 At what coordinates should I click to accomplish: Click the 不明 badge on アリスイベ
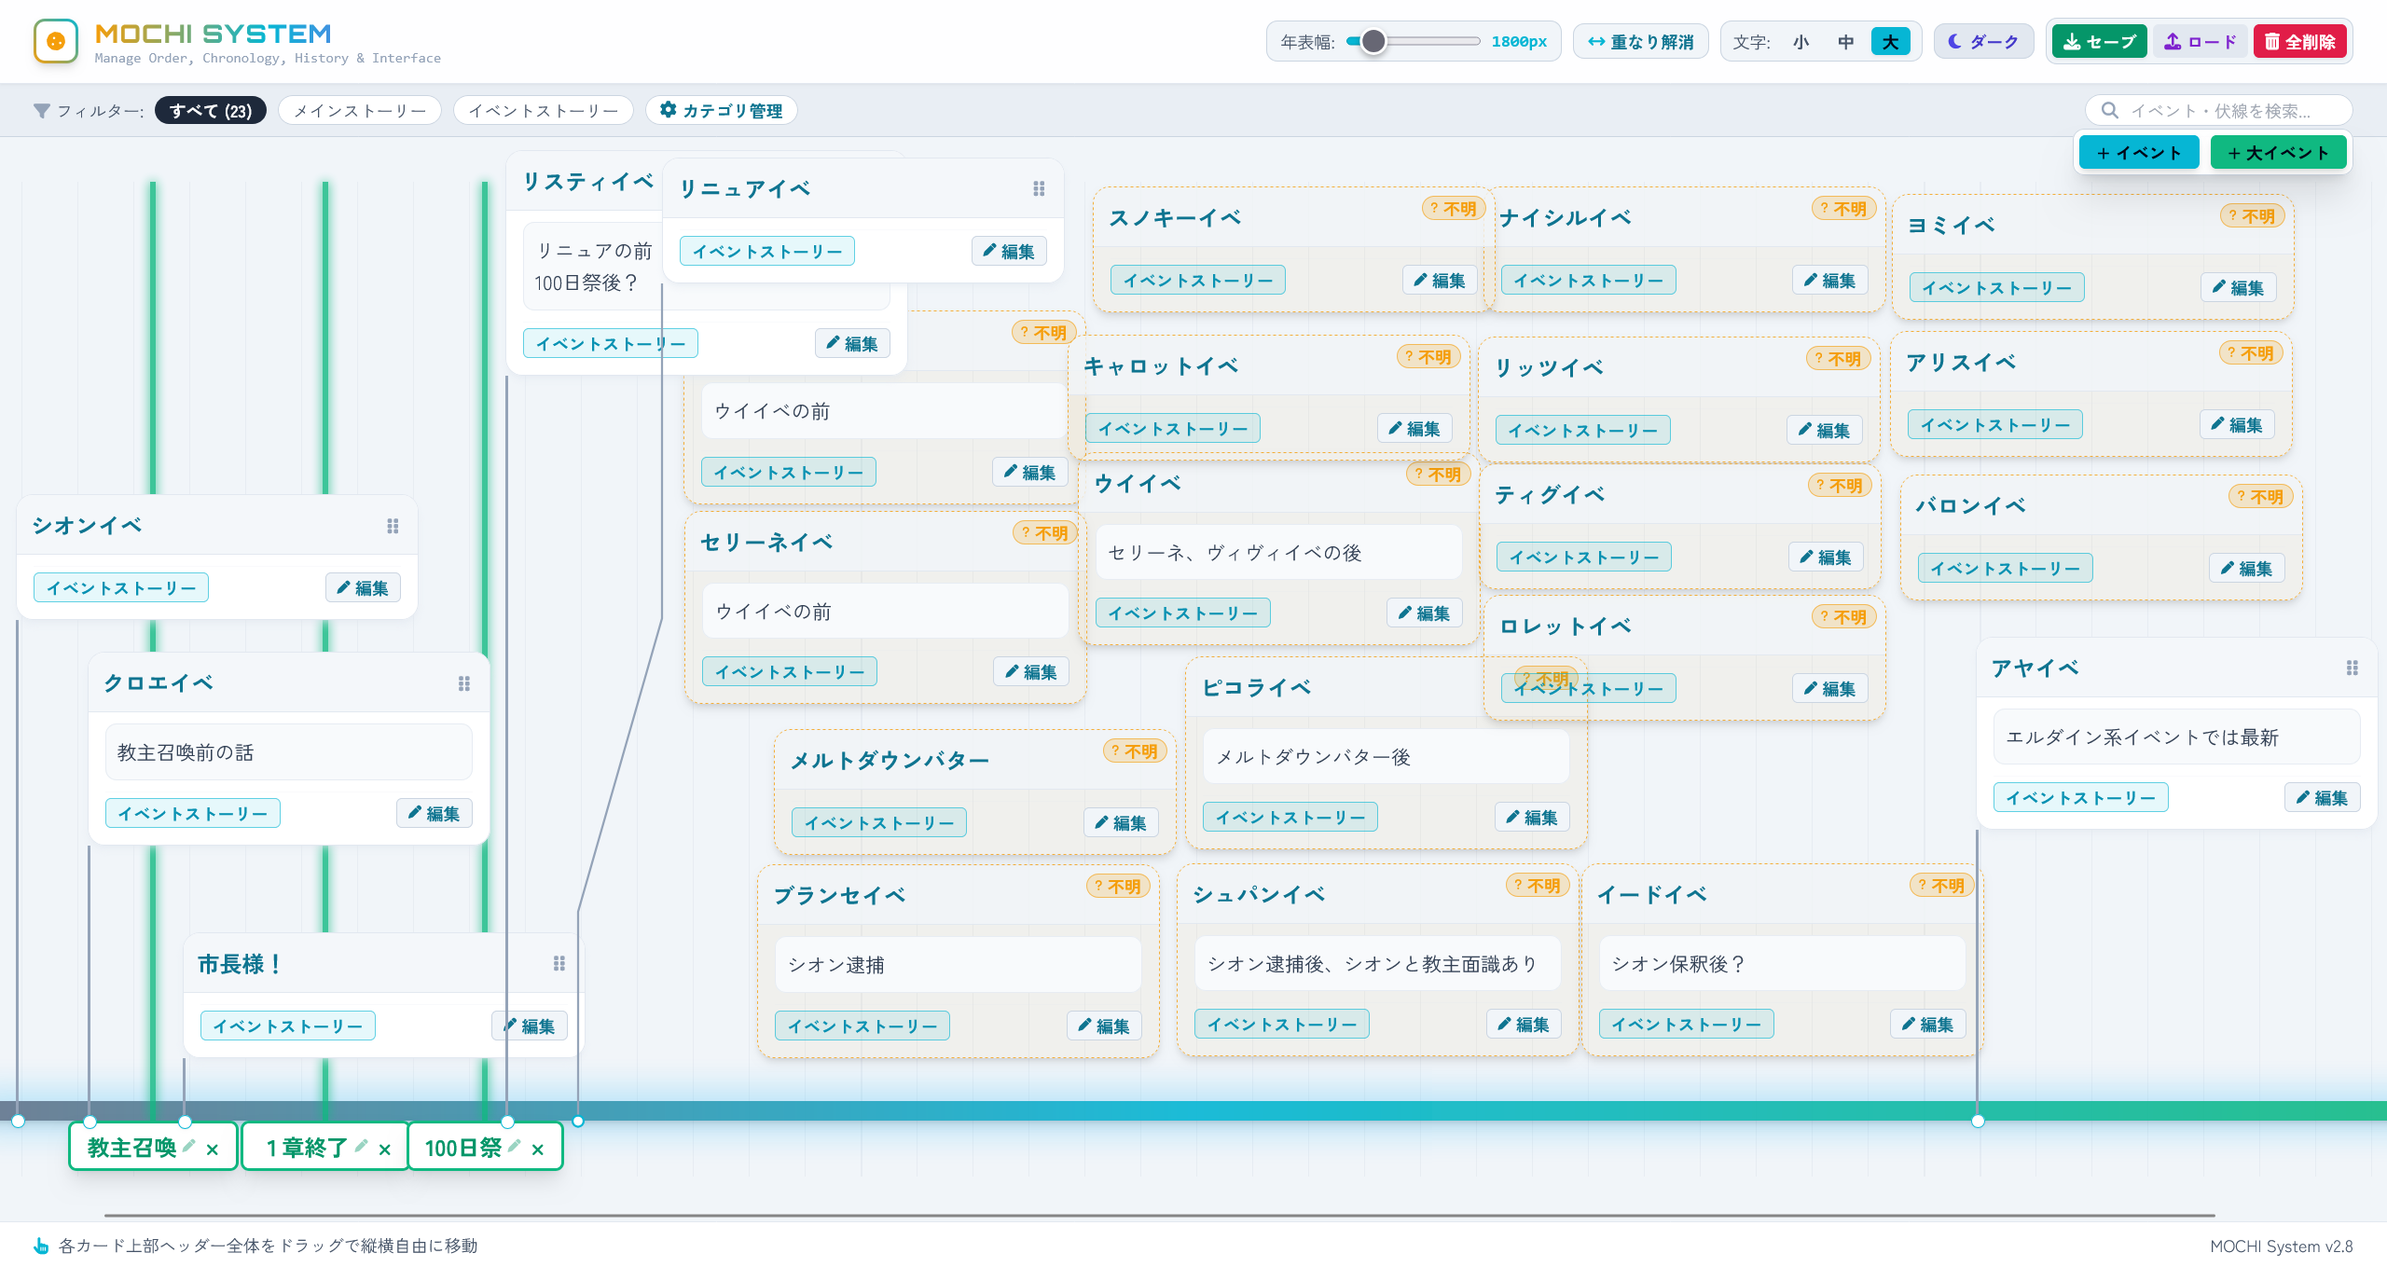[2250, 352]
